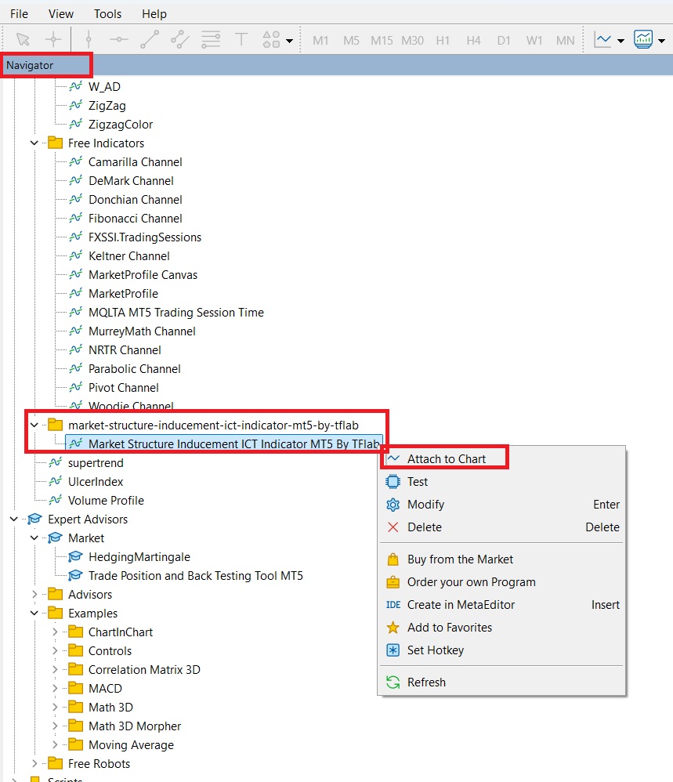The height and width of the screenshot is (782, 673).
Task: Select the trendline drawing tool
Action: 150,39
